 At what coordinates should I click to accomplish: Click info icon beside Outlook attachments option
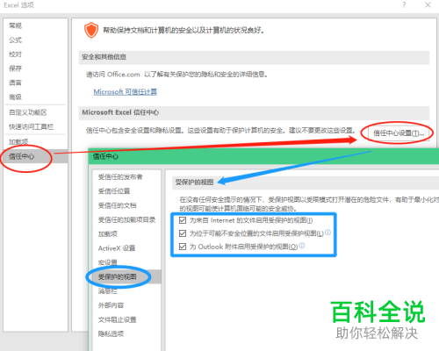[302, 246]
